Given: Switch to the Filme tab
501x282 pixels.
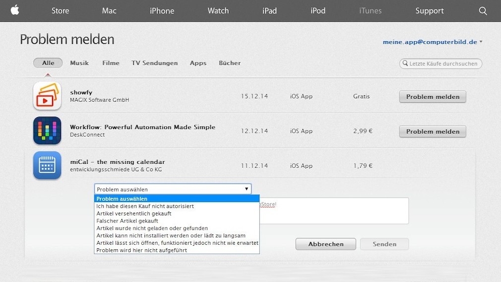Looking at the screenshot, I should (x=111, y=63).
